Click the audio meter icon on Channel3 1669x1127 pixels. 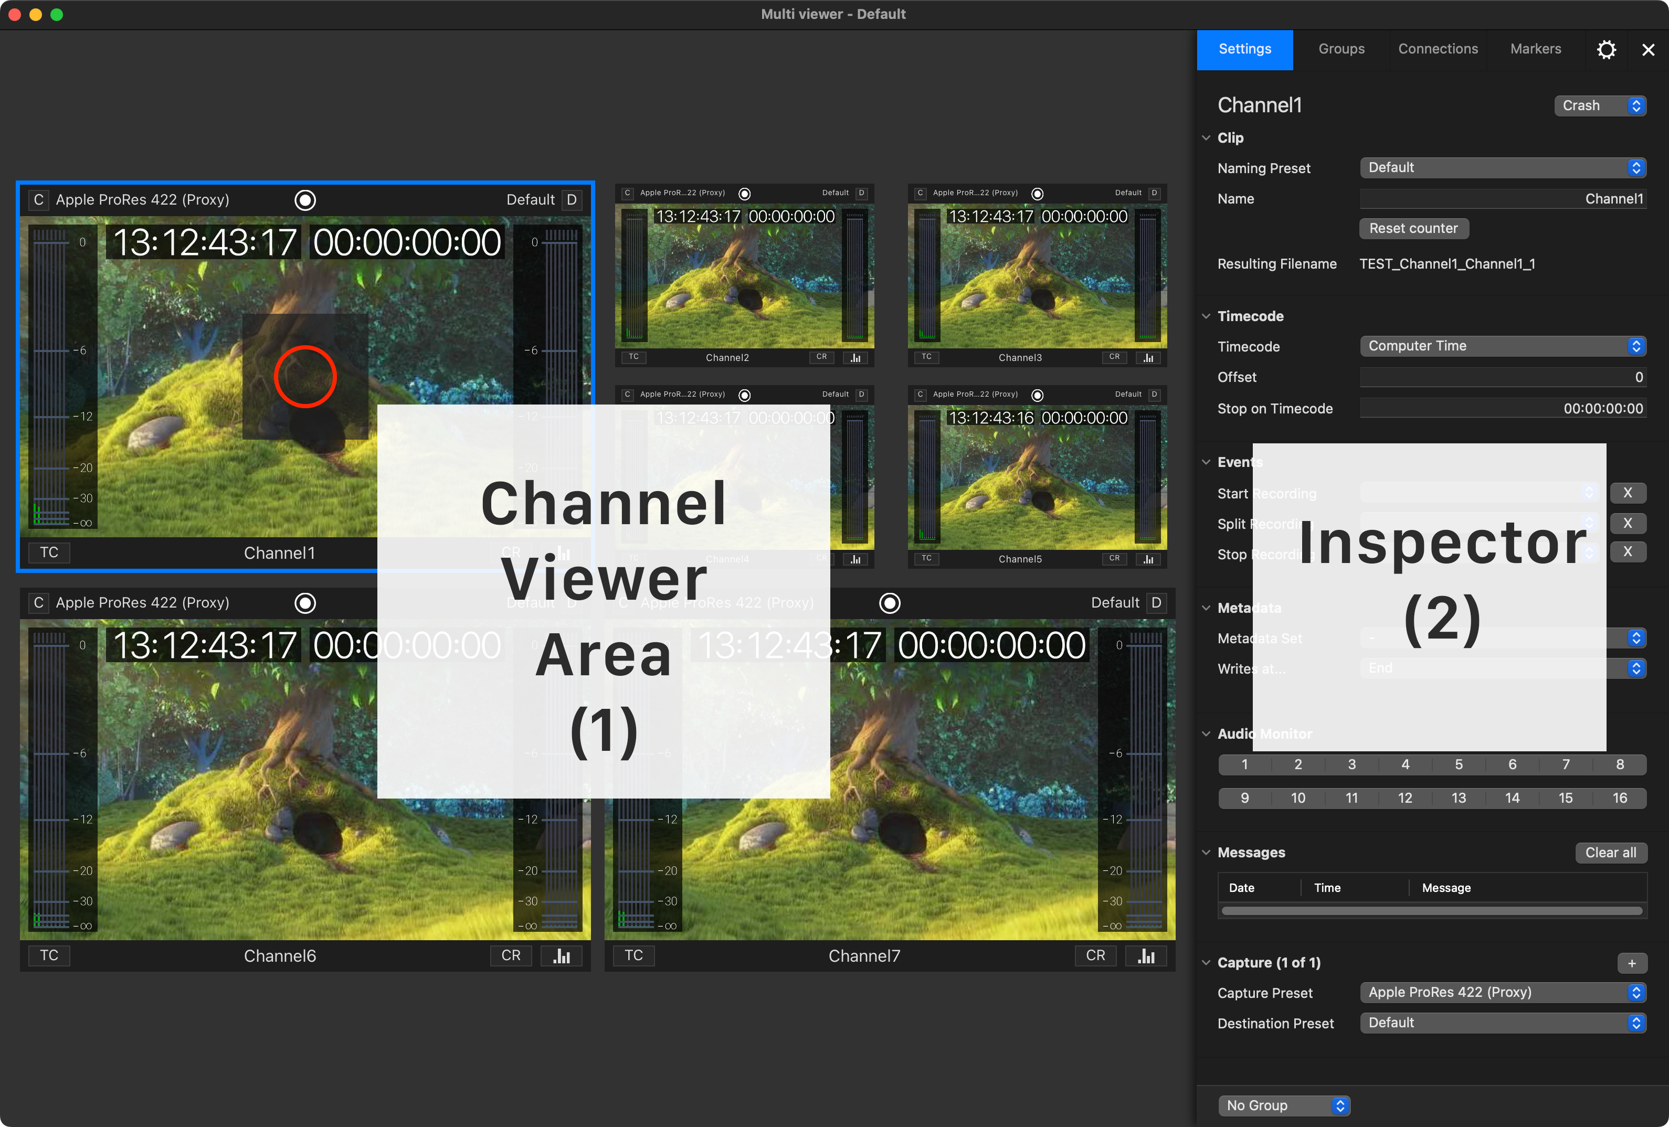click(1148, 357)
